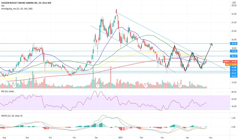
Task: Select the MACD (12, 26, close, 9) legend
Action: 12,116
